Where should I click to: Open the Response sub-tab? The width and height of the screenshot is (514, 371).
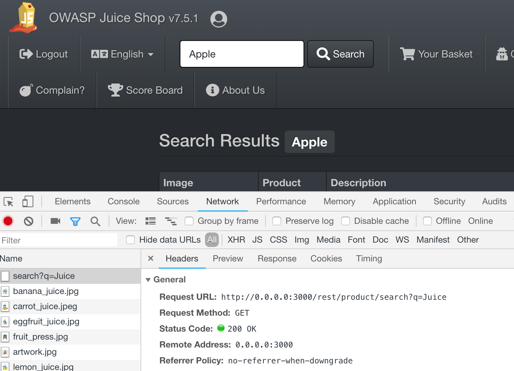click(x=277, y=259)
